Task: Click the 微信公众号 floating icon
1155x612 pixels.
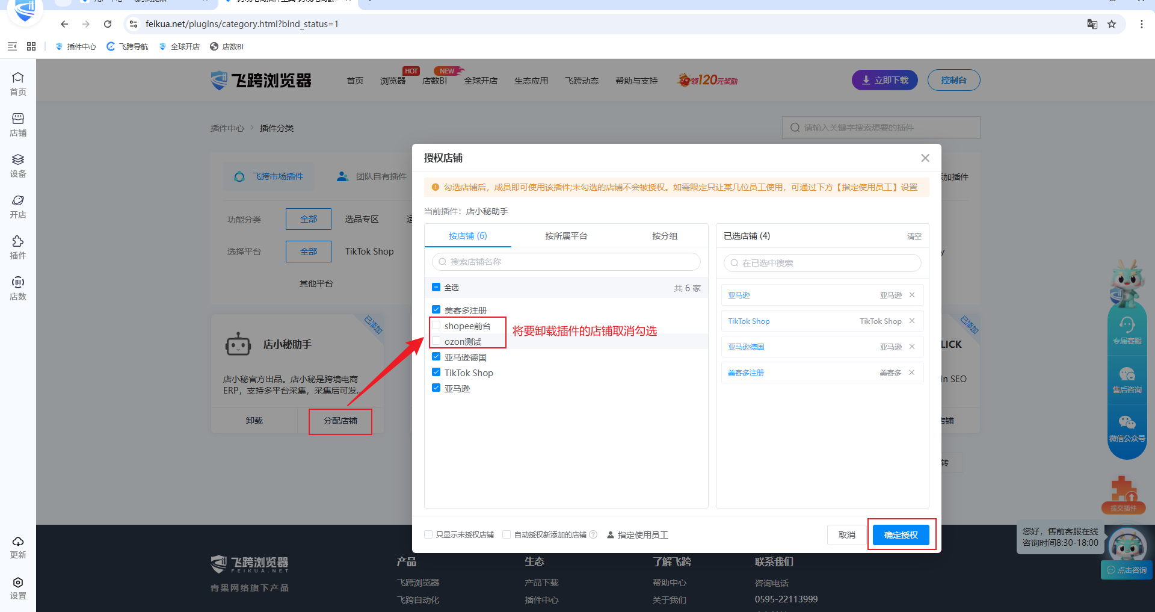Action: (x=1127, y=428)
